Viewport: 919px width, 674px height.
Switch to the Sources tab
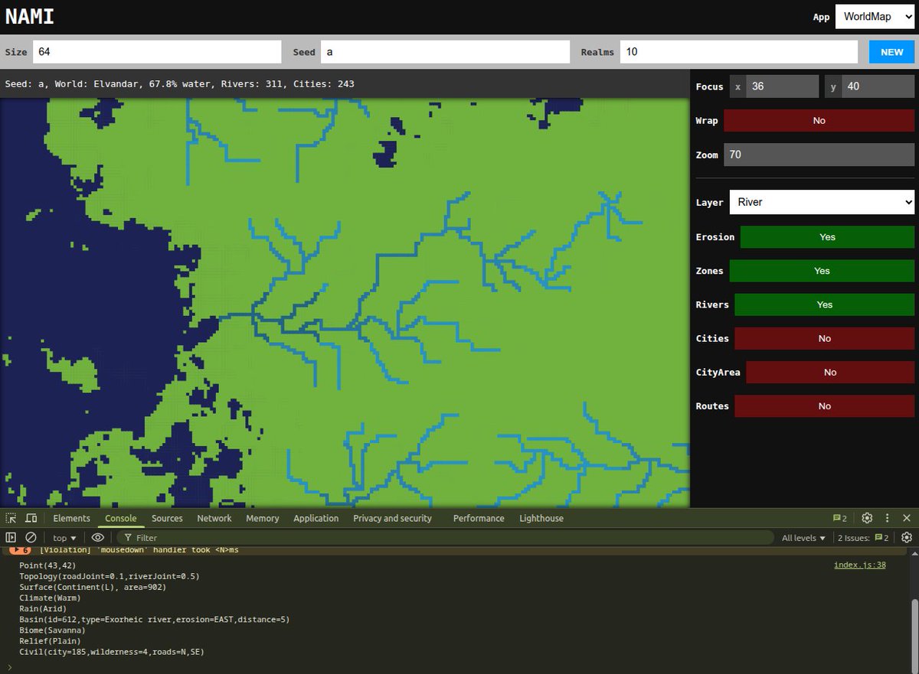167,518
